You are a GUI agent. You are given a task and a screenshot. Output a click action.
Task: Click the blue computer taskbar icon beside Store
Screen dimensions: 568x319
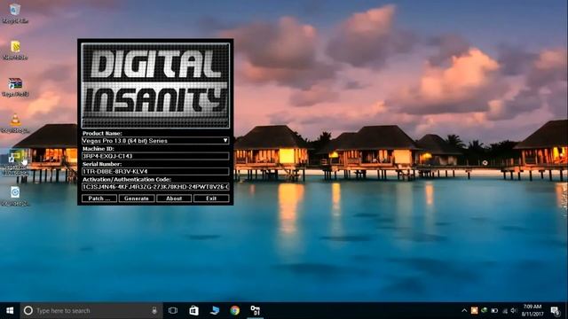tap(215, 310)
